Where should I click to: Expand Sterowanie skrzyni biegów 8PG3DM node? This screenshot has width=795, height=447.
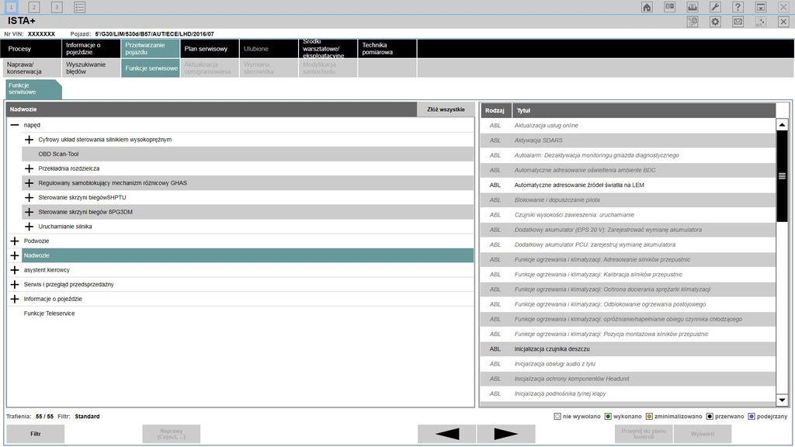(x=30, y=212)
